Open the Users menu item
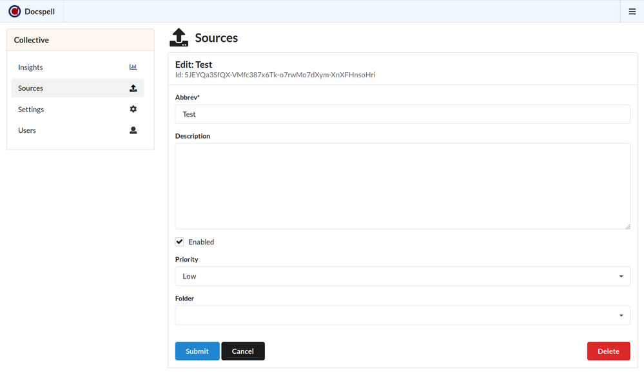This screenshot has height=372, width=644. 28,131
